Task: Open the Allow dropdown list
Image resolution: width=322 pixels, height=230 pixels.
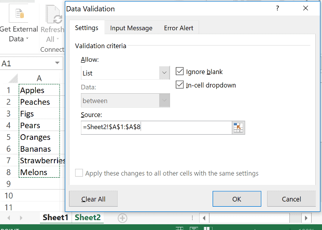Action: (164, 73)
